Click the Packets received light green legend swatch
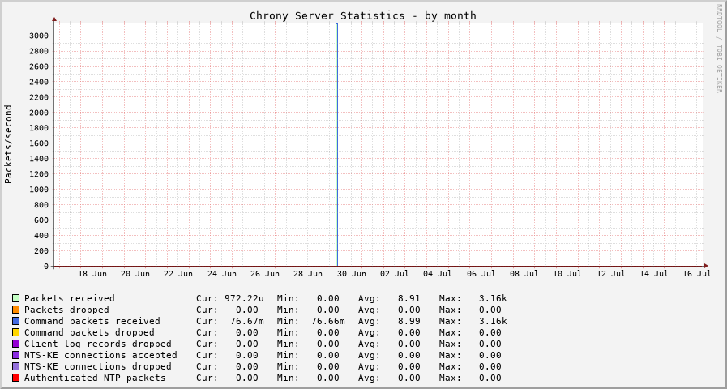Image resolution: width=727 pixels, height=389 pixels. 15,298
